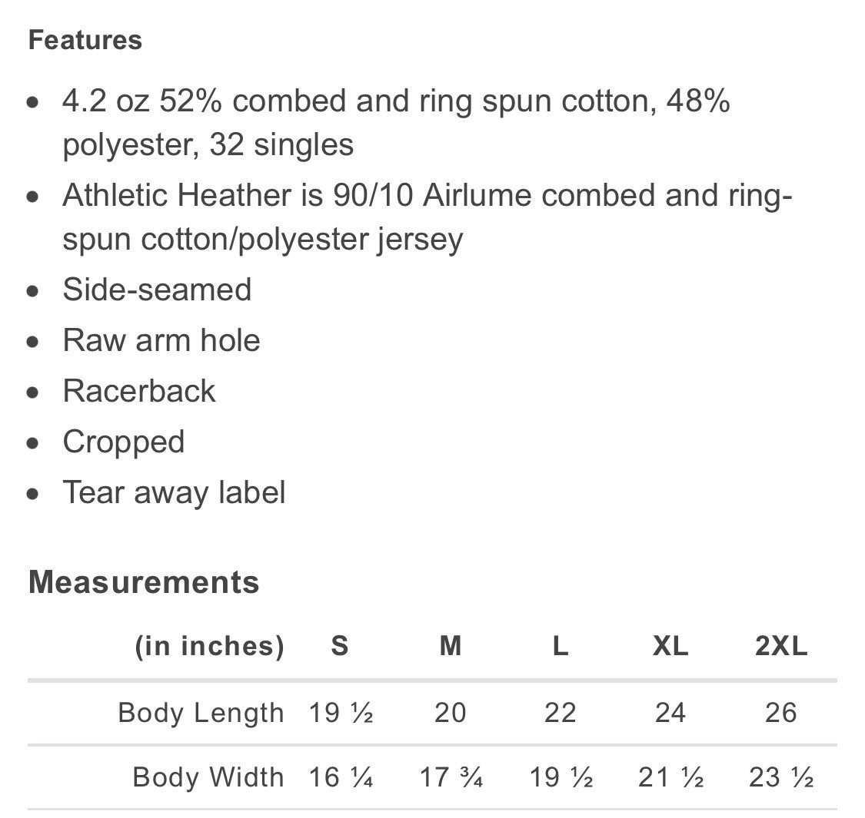Image resolution: width=865 pixels, height=818 pixels.
Task: Click the small body width value 16 ¼
Action: tap(341, 777)
